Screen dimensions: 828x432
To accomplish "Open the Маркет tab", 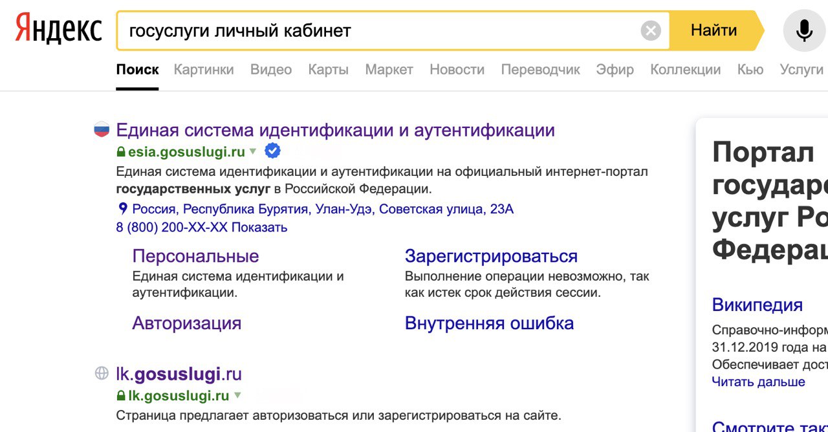I will [389, 70].
